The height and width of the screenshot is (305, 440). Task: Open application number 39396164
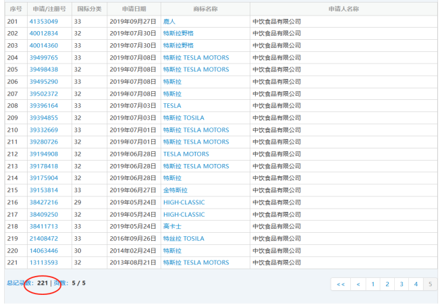point(44,106)
